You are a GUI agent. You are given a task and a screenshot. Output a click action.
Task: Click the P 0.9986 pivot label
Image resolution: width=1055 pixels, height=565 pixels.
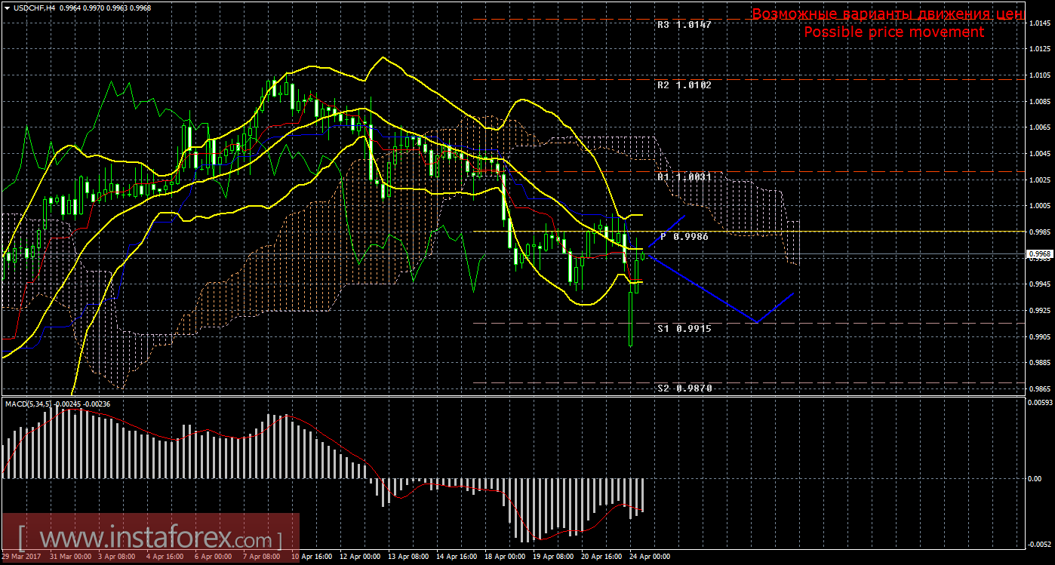684,236
